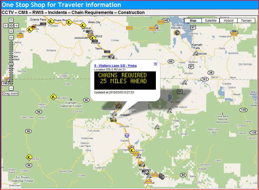
Task: Click the RWIS station icon near Hildebrand
Action: click(234, 33)
